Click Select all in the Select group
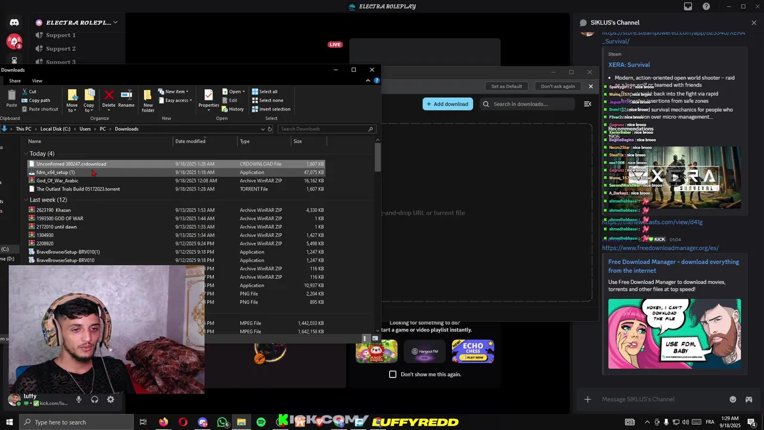Image resolution: width=764 pixels, height=430 pixels. (x=264, y=91)
